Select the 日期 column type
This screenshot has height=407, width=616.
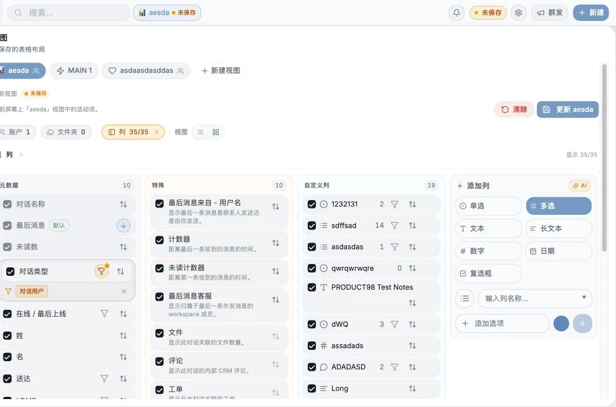pyautogui.click(x=559, y=251)
